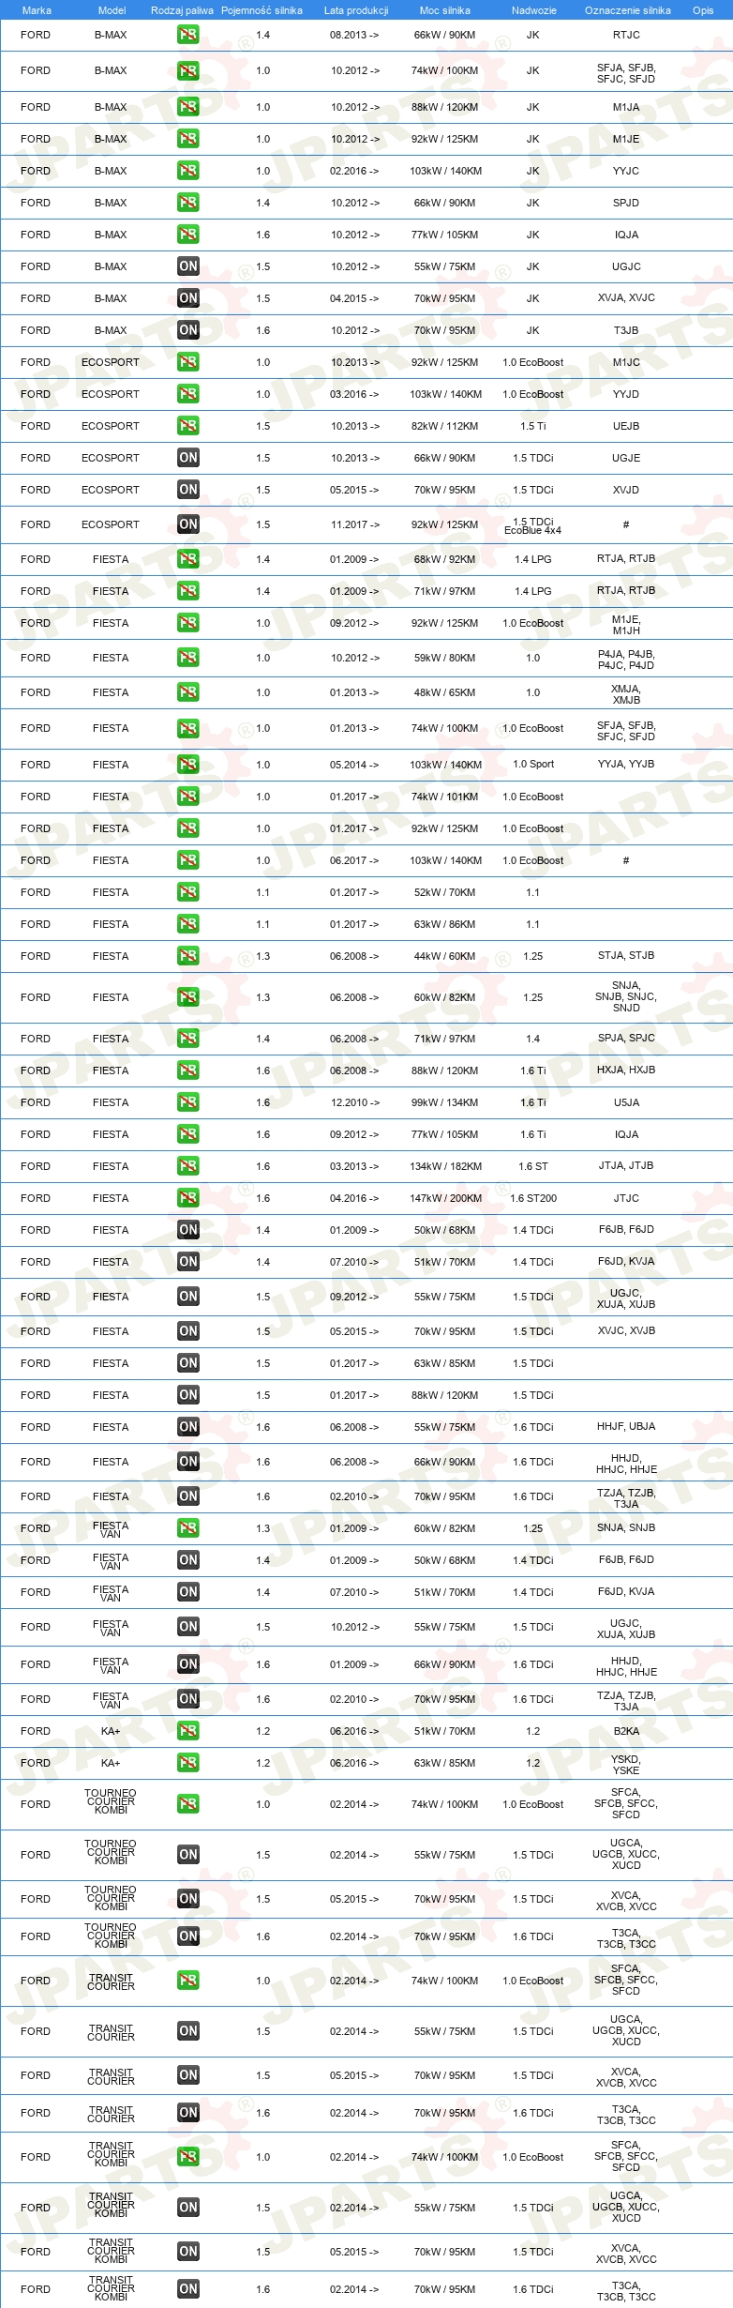This screenshot has width=733, height=2308.
Task: Click the "44kW / 60KM" power cell
Action: [445, 956]
